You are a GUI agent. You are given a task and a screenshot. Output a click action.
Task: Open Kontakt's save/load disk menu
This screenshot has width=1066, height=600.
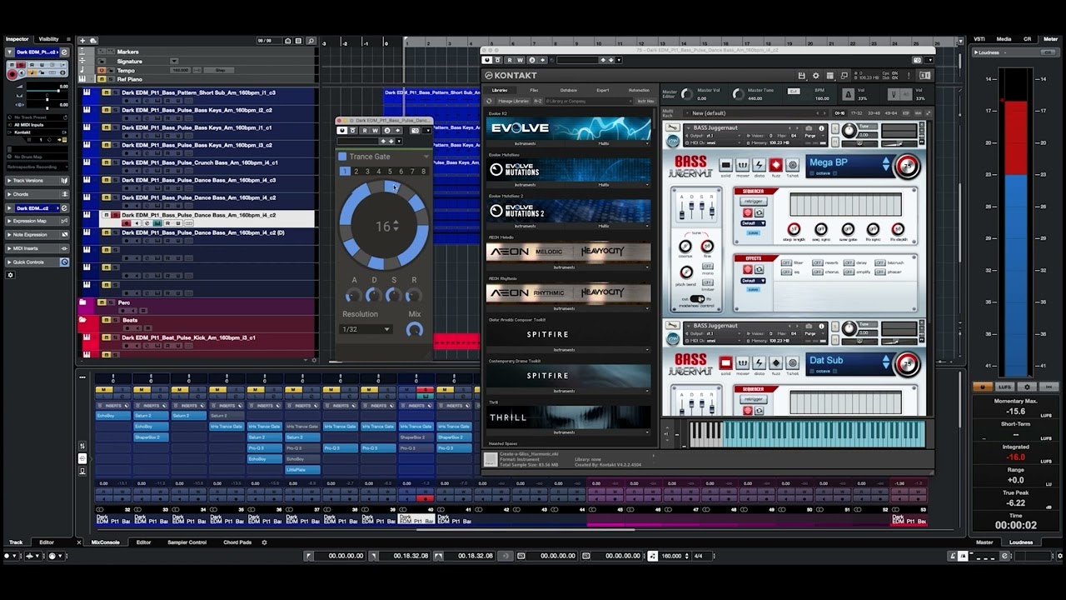point(801,76)
